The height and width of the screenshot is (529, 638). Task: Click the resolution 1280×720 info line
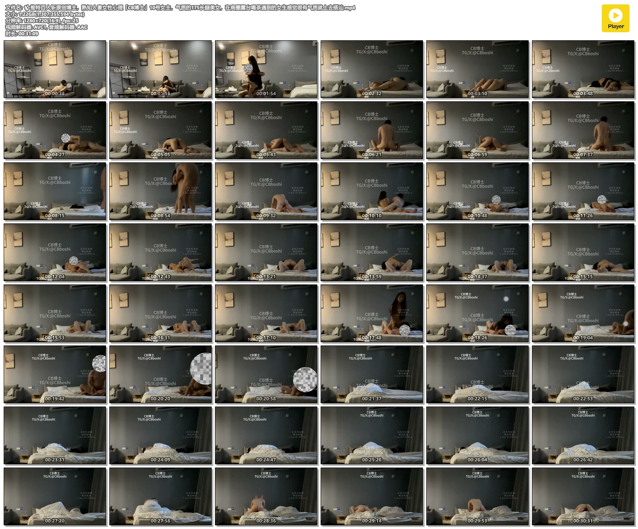click(42, 21)
